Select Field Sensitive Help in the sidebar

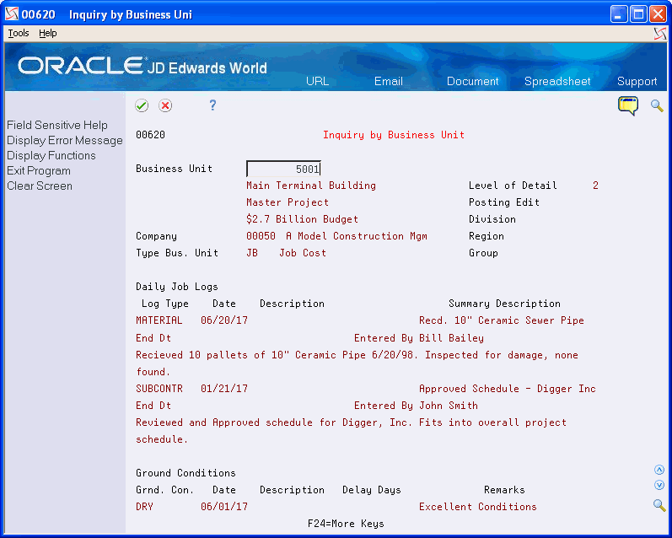[x=57, y=125]
